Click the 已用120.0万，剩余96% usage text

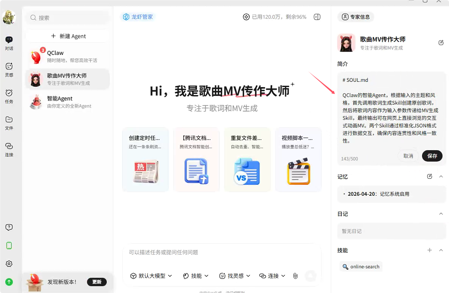pyautogui.click(x=279, y=17)
